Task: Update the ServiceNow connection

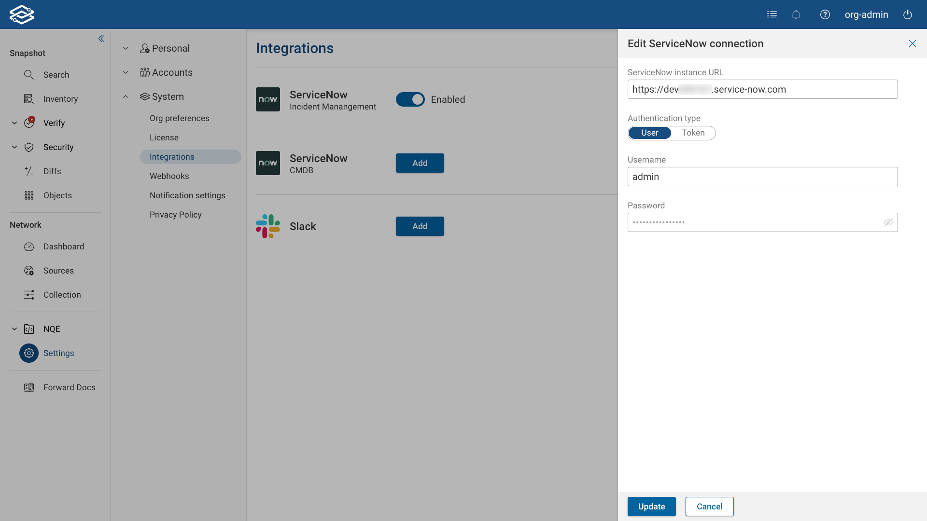Action: pyautogui.click(x=651, y=507)
